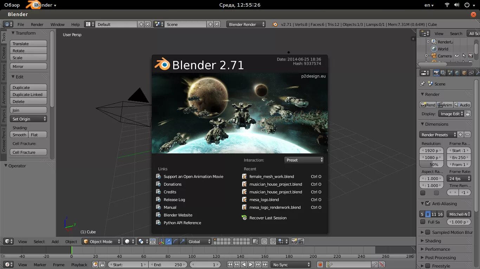Click the World globe icon in outliner
Screen dimensions: 480x269
tap(434, 49)
